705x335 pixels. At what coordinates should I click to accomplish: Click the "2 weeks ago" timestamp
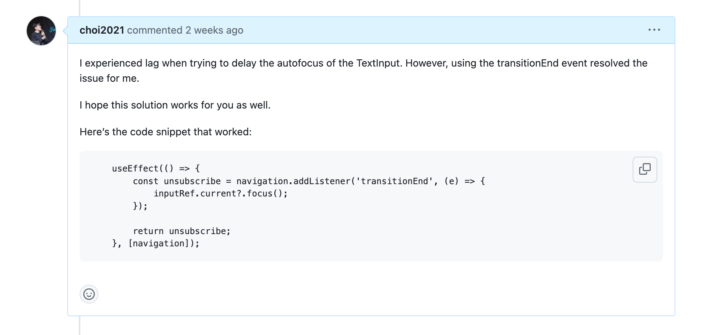[214, 30]
